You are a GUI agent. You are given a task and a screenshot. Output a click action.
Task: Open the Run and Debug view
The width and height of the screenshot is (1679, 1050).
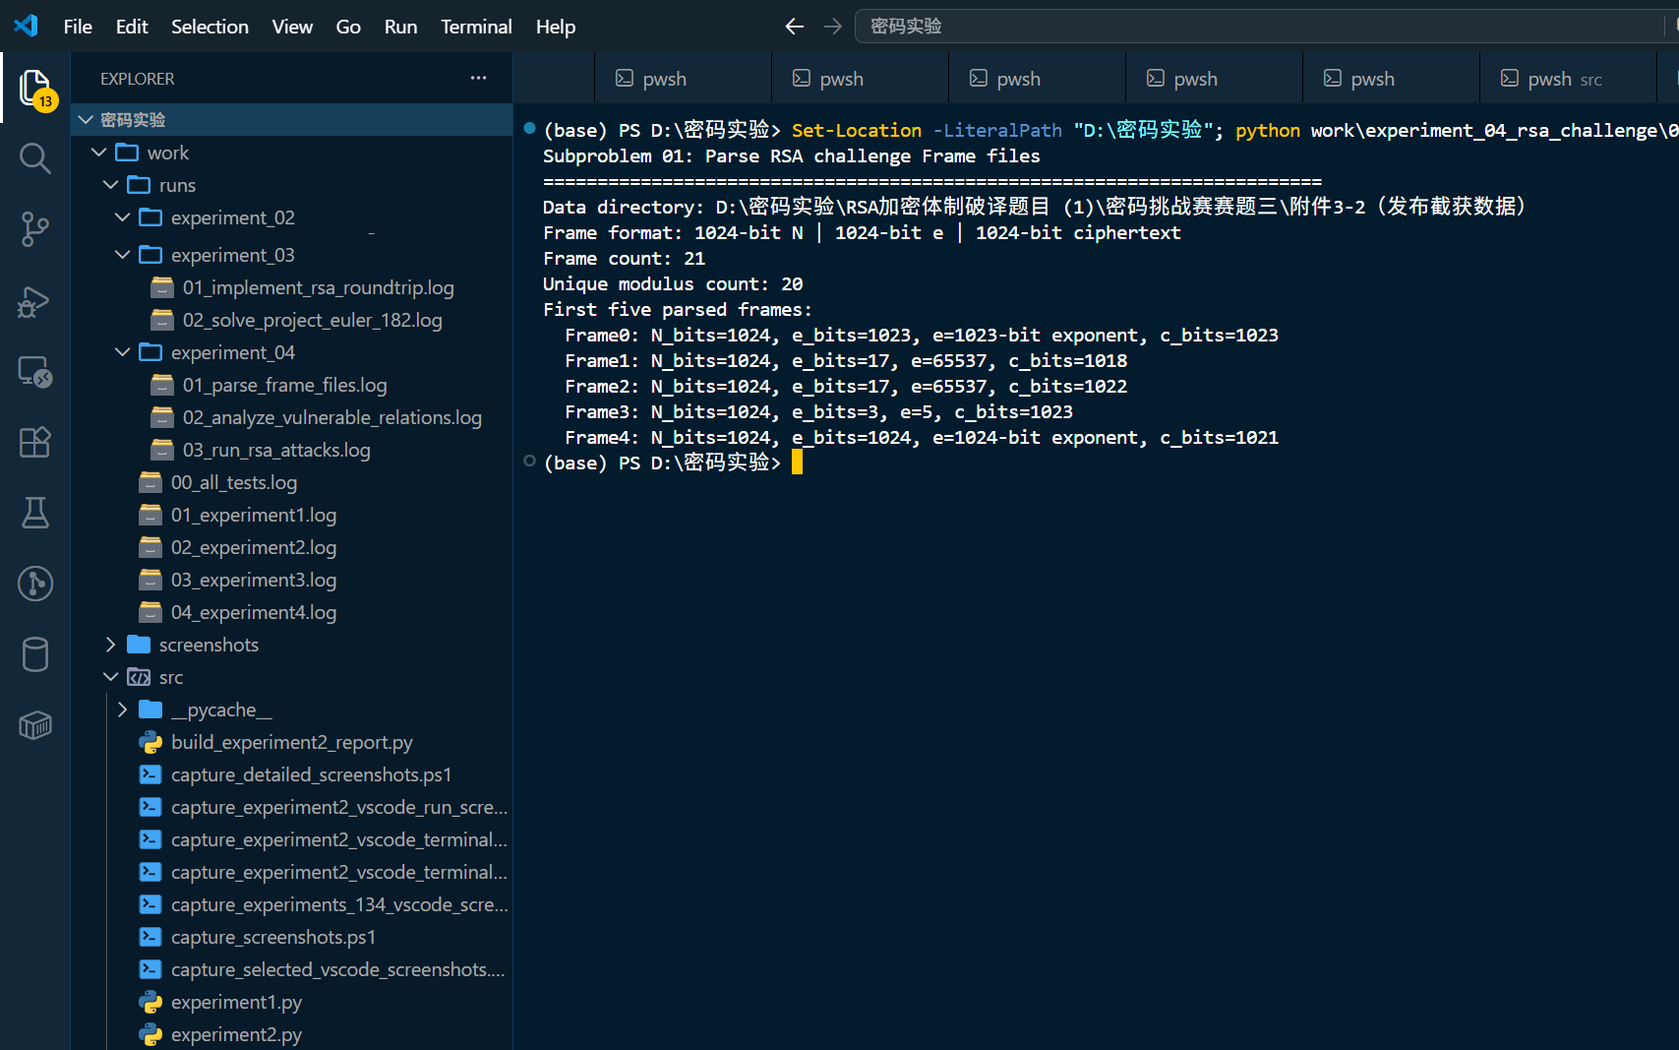click(x=35, y=300)
